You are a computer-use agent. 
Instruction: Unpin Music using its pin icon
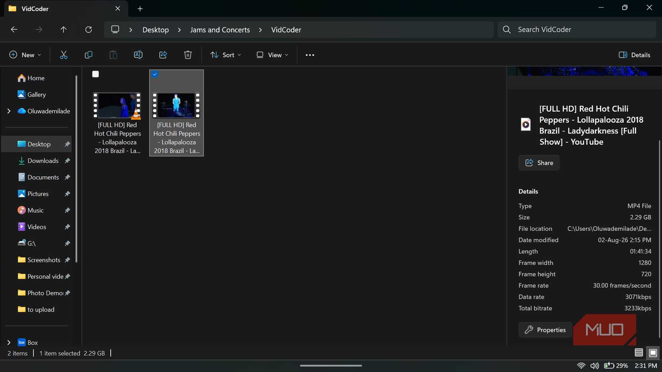67,210
